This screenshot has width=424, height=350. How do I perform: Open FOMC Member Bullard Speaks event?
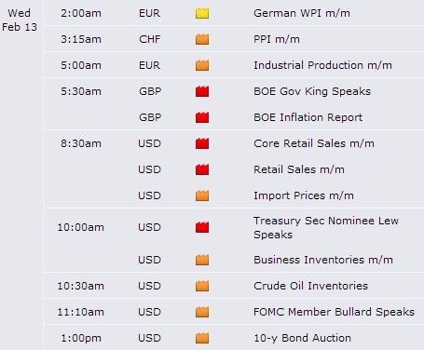coord(334,312)
